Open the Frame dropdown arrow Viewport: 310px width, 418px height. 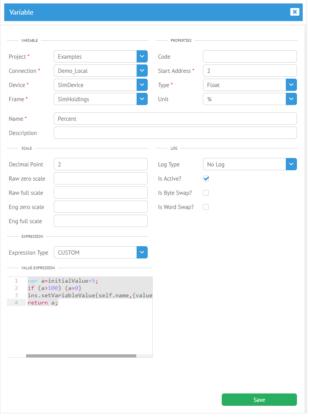coord(142,99)
